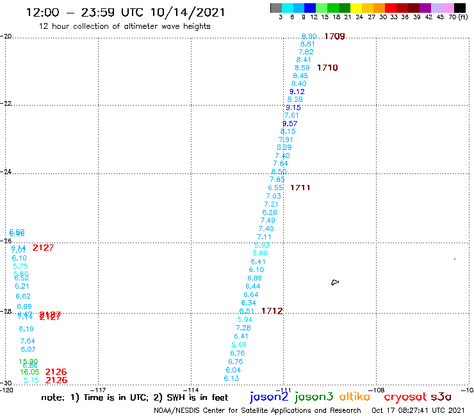Click the orange swatch in the color scale

tap(379, 8)
